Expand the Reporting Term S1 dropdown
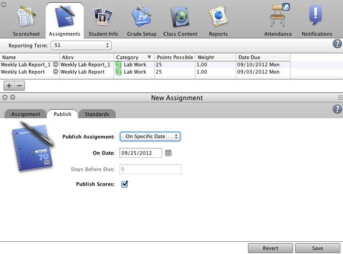 point(82,45)
